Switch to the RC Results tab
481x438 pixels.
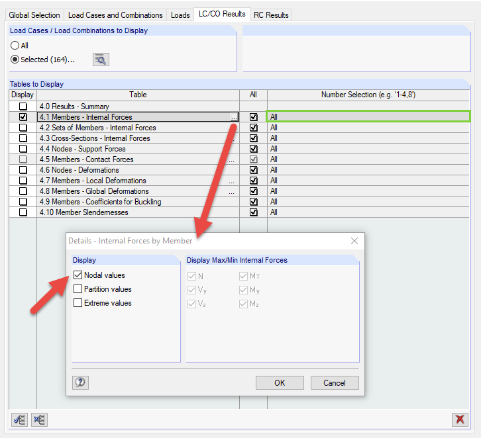tap(271, 15)
